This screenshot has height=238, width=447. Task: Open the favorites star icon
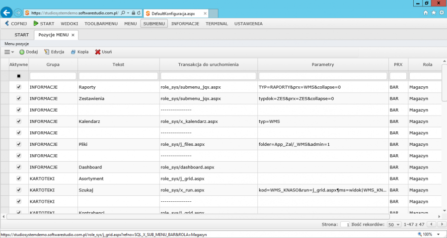pos(434,13)
